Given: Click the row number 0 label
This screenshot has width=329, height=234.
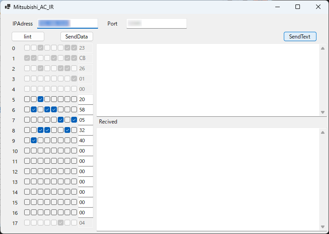Looking at the screenshot, I should [x=13, y=48].
